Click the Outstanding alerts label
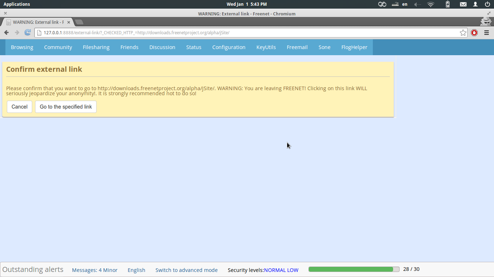 click(x=33, y=269)
